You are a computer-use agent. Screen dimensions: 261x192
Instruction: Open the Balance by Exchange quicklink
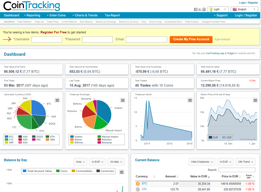[x=106, y=22]
